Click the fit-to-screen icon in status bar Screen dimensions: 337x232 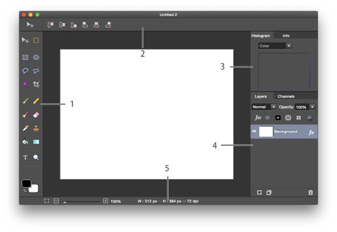tap(47, 201)
